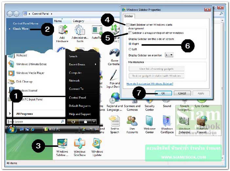Open Sync Center item
The width and height of the screenshot is (230, 171).
point(202,104)
